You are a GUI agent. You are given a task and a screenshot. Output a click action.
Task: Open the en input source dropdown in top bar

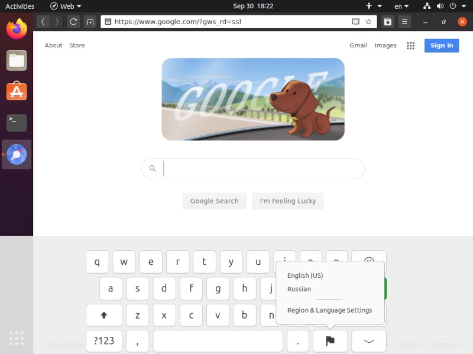[401, 6]
